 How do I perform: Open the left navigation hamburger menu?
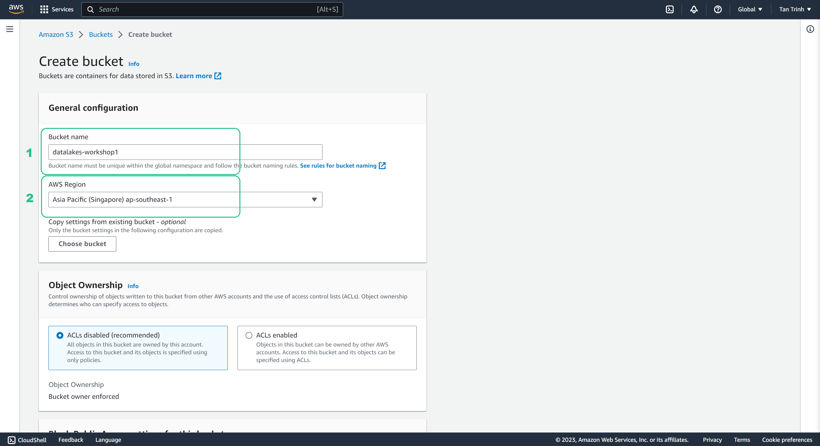coord(10,29)
